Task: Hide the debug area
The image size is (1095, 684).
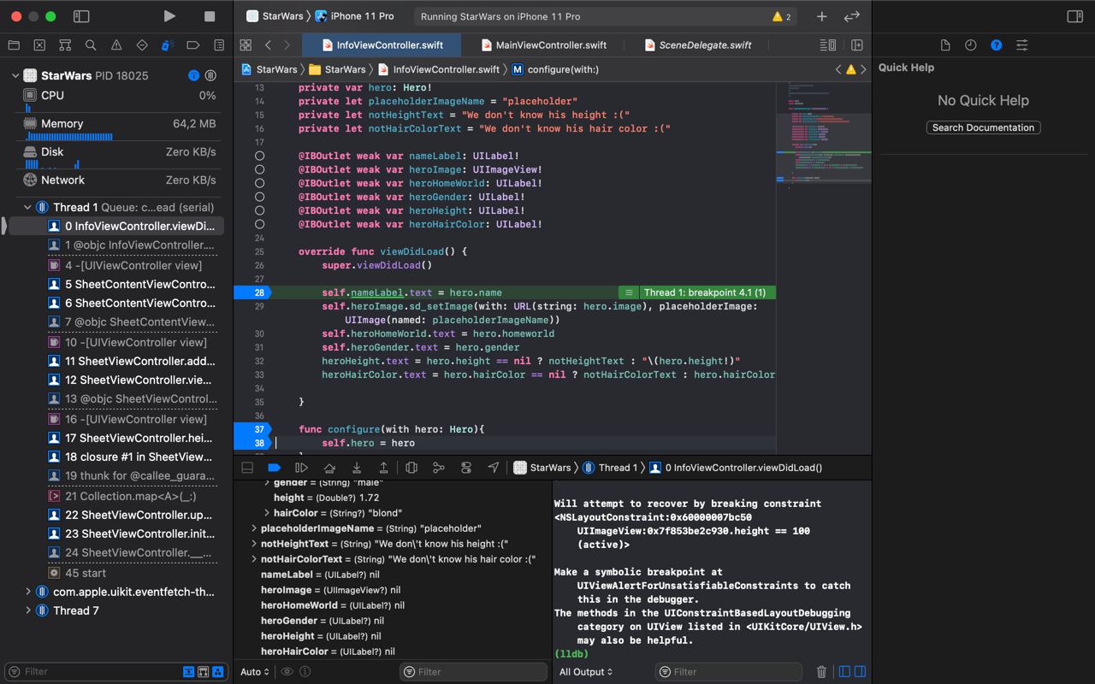Action: tap(247, 468)
